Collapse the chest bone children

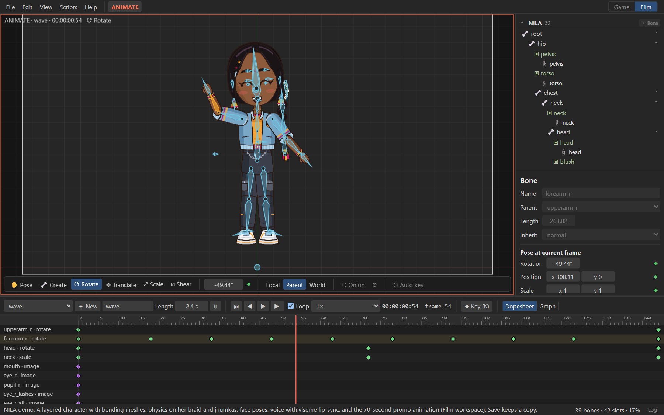point(656,92)
